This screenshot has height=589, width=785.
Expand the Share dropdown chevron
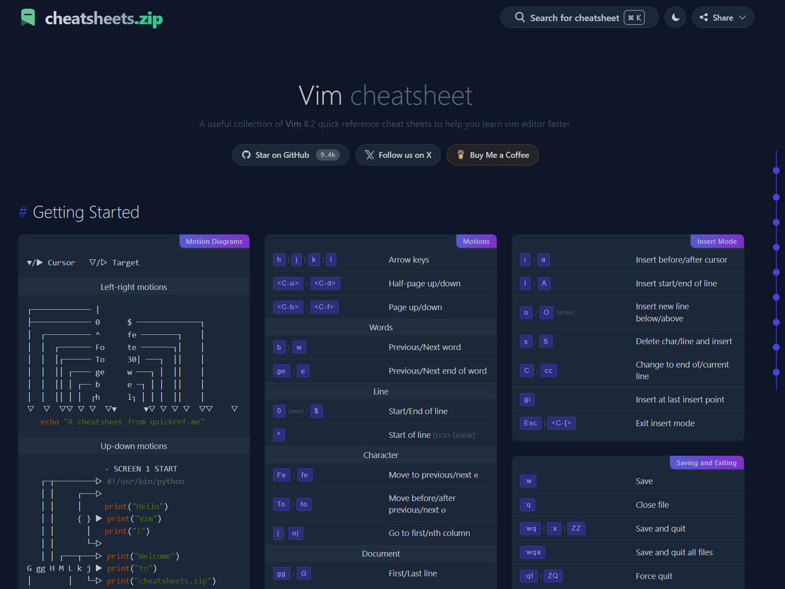743,17
